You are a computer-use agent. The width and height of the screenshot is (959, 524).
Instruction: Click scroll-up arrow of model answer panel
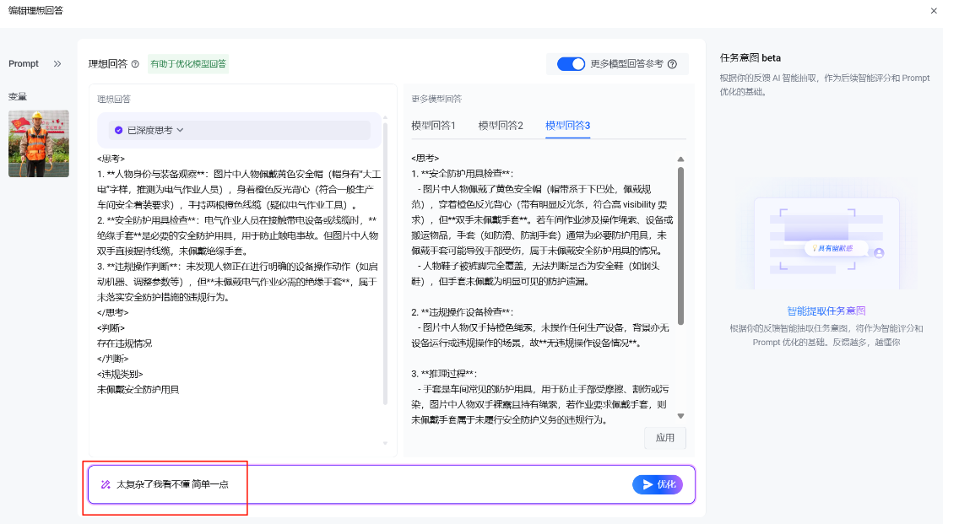680,159
